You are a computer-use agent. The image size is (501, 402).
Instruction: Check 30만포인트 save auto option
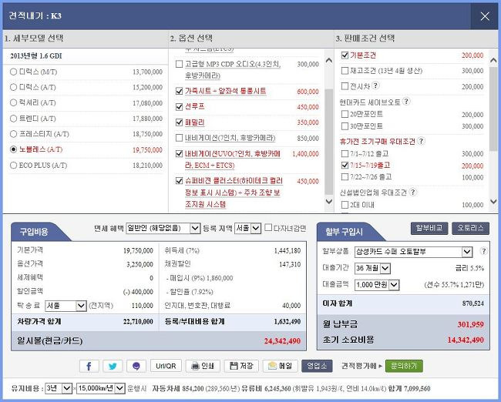(x=345, y=126)
